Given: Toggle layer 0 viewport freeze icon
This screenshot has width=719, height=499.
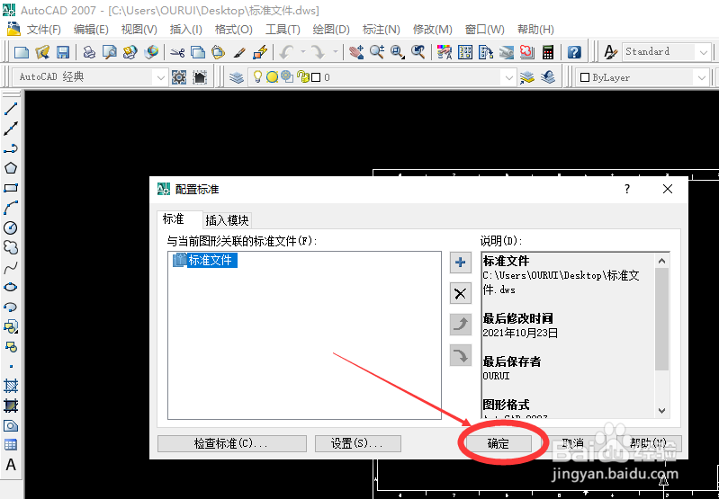Looking at the screenshot, I should point(287,76).
